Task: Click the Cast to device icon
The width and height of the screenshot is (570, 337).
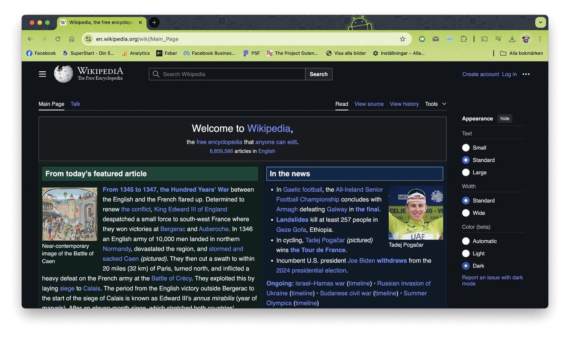Action: 484,39
